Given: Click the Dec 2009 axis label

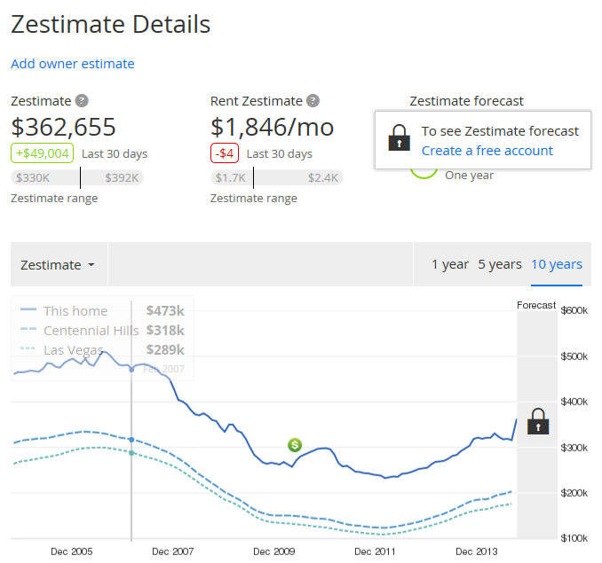Looking at the screenshot, I should click(x=274, y=551).
